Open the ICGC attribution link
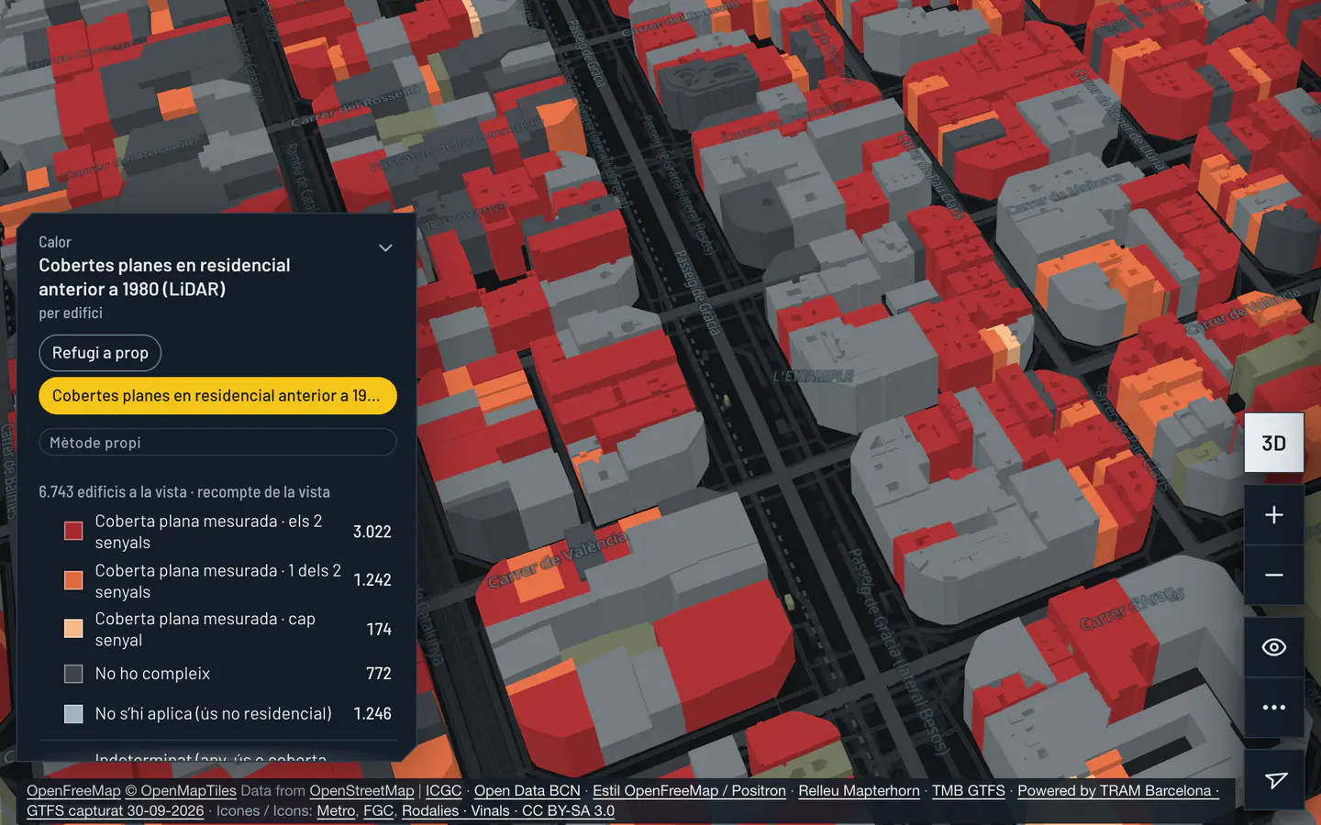This screenshot has height=825, width=1321. (x=443, y=791)
